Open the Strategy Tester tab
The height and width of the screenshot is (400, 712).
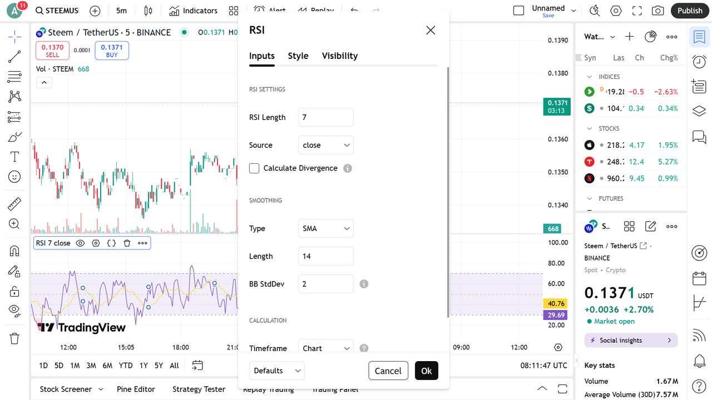pyautogui.click(x=199, y=389)
